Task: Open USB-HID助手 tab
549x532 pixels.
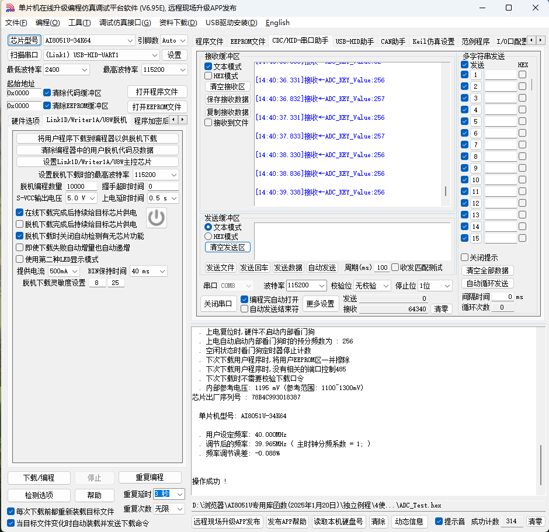Action: click(x=355, y=41)
